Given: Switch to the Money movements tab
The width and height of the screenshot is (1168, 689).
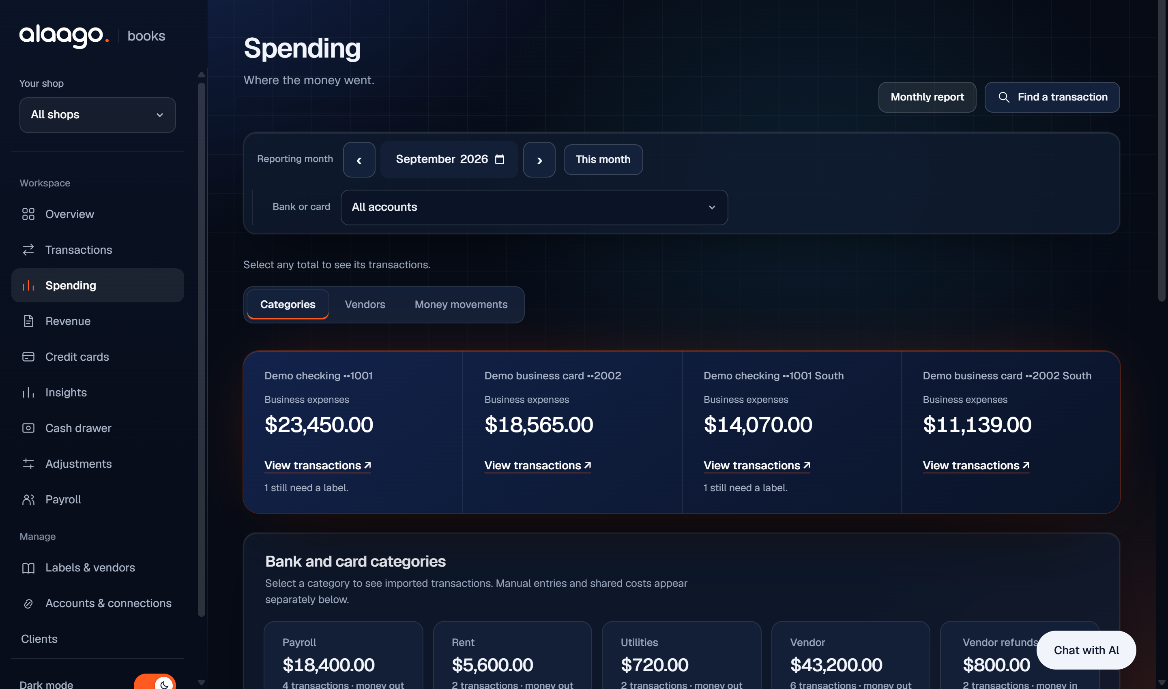Looking at the screenshot, I should click(461, 304).
